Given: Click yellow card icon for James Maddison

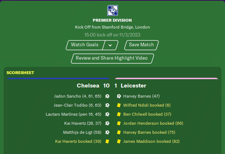Looking at the screenshot, I should (x=119, y=141).
